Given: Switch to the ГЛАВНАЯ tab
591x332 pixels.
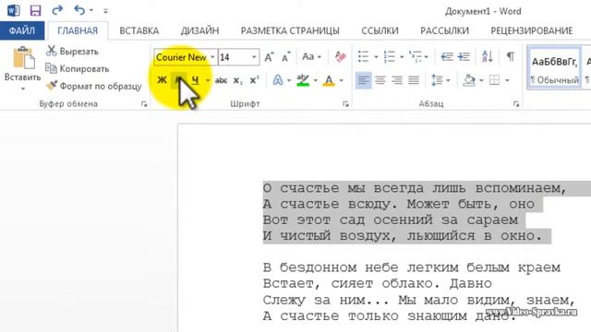Looking at the screenshot, I should tap(78, 30).
